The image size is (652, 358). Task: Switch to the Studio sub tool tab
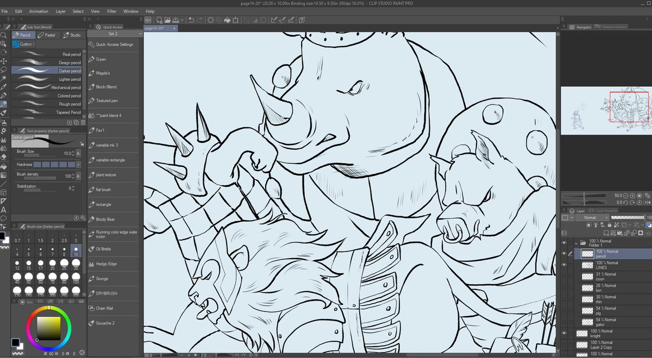[x=73, y=35]
